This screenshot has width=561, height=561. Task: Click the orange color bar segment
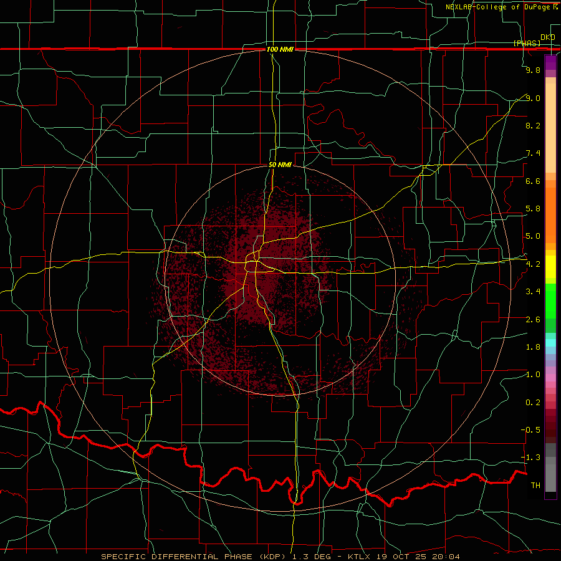[x=550, y=216]
